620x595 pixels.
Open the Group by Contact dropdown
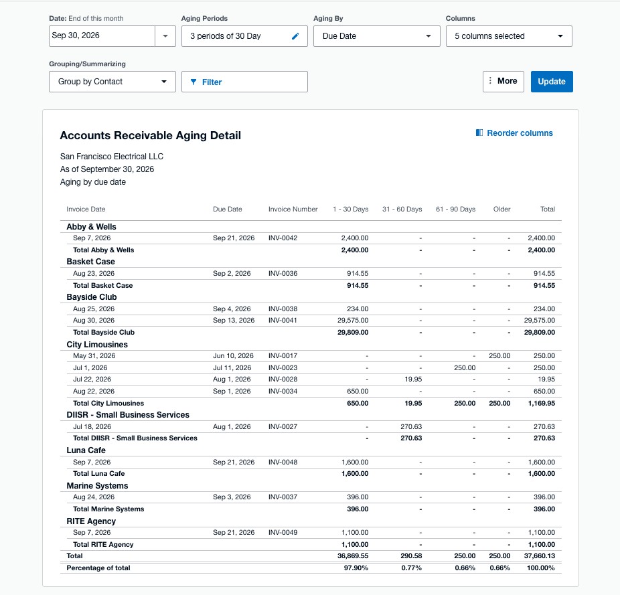(x=112, y=82)
